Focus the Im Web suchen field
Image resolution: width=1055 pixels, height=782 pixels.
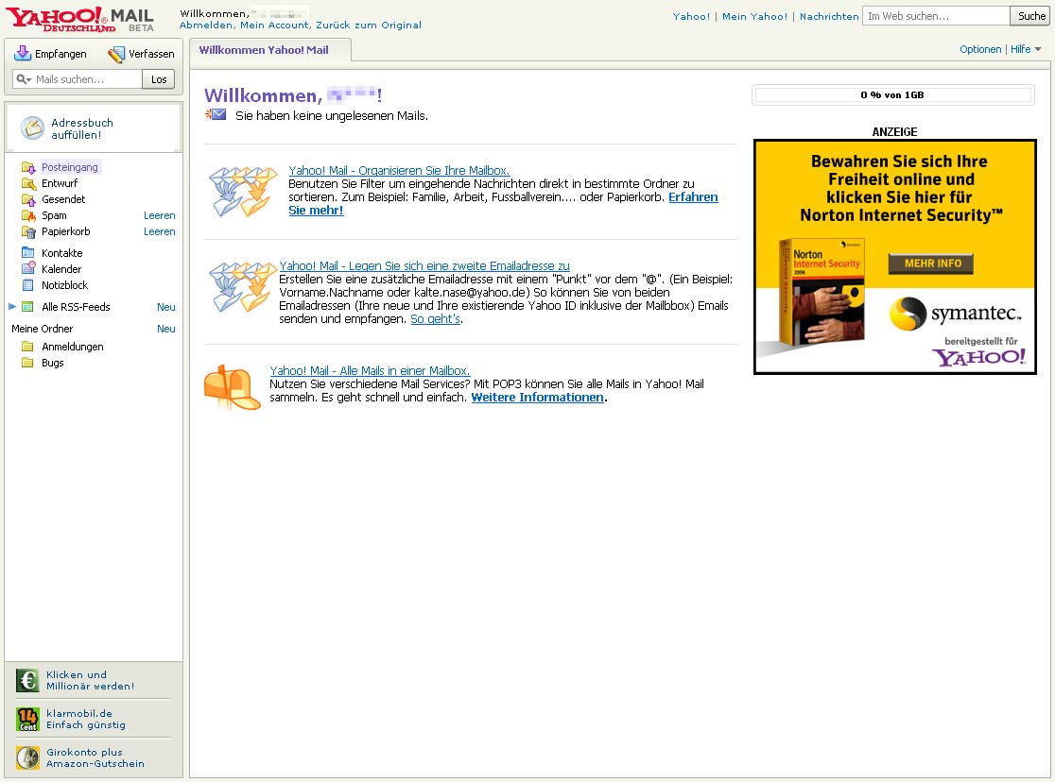tap(936, 16)
